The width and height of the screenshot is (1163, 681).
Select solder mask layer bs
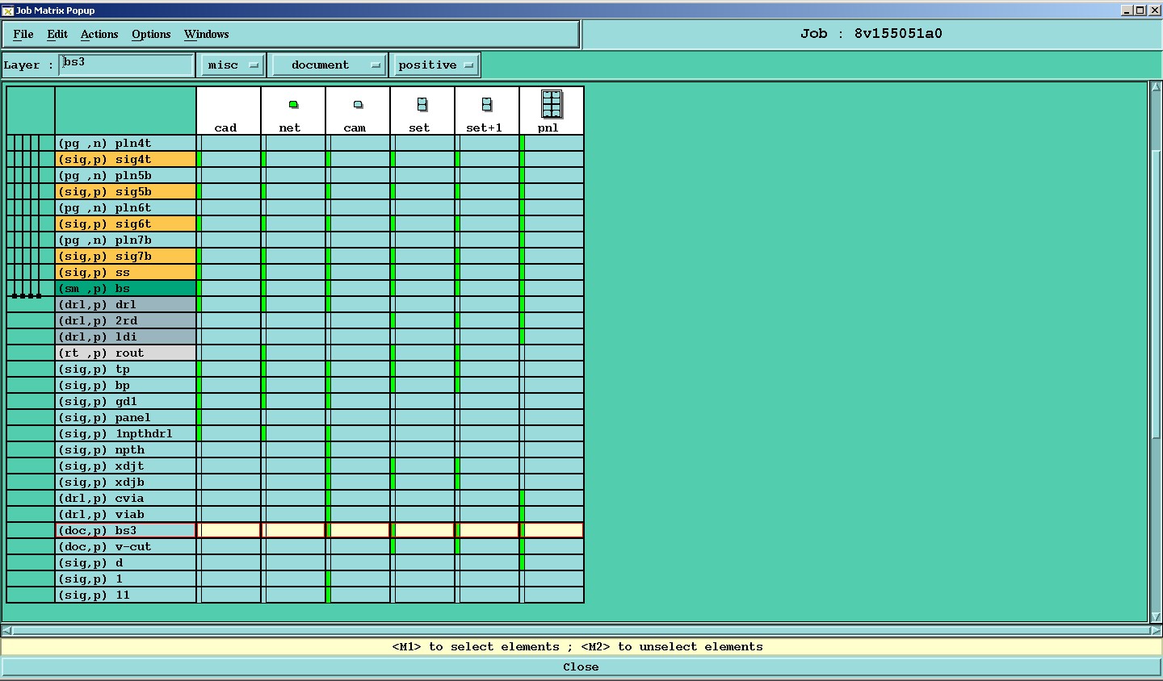click(x=125, y=288)
